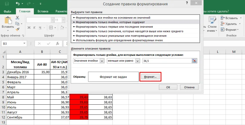
Task: Switch to the Главная tab
Action: coord(25,11)
